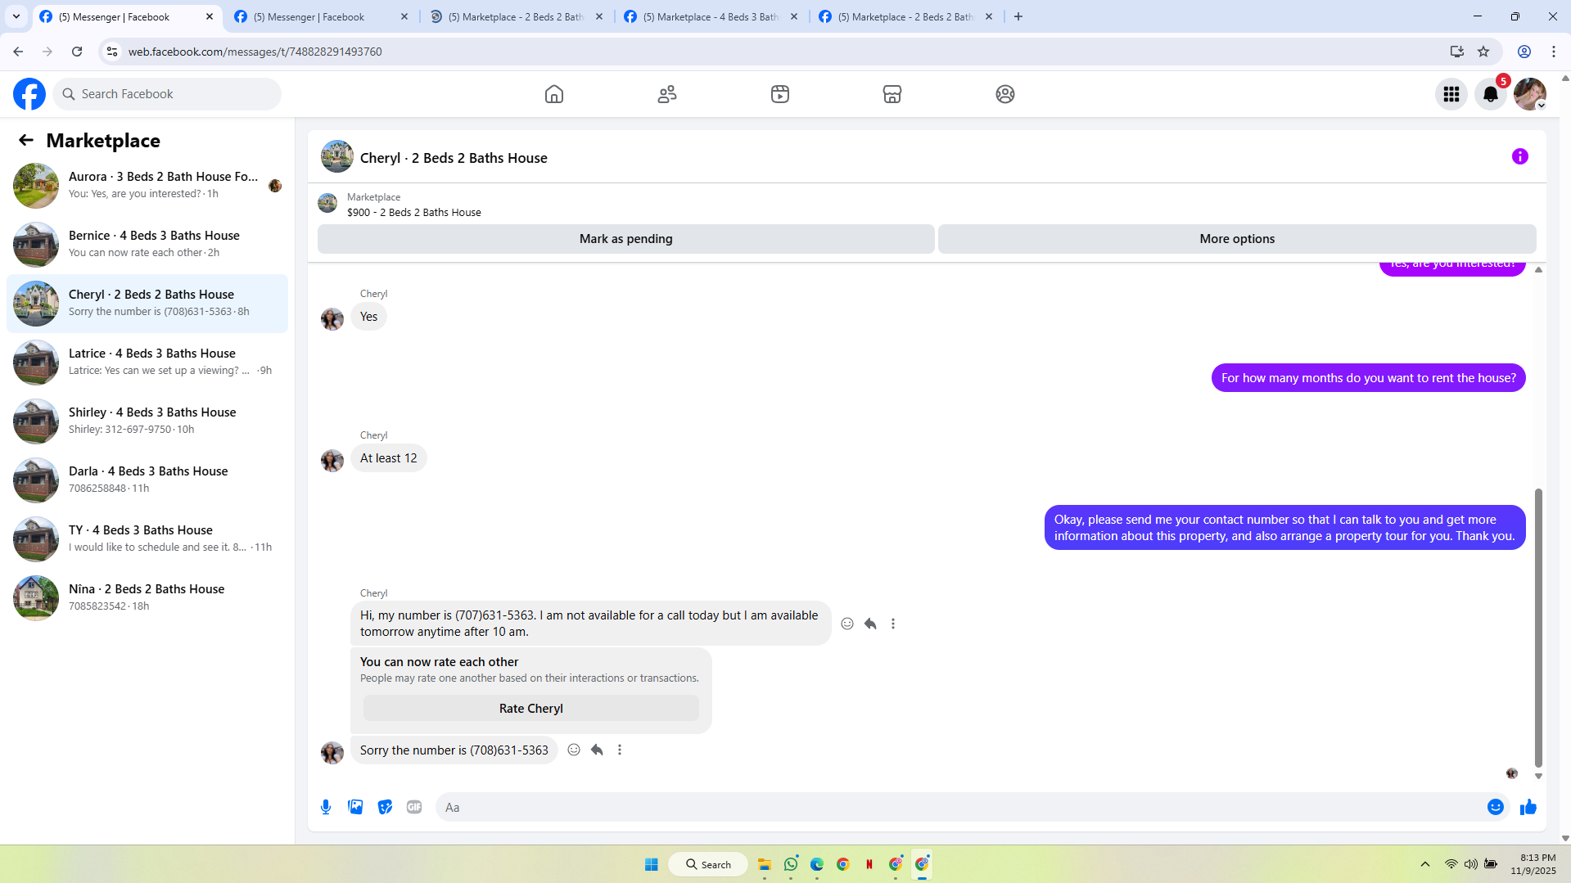Open the Reels video icon
The width and height of the screenshot is (1571, 883).
click(x=780, y=94)
